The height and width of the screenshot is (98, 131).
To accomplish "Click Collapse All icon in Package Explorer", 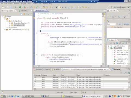I will 21,14.
